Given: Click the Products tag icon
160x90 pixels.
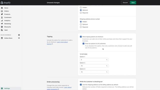Looking at the screenshot, I should (2, 14).
